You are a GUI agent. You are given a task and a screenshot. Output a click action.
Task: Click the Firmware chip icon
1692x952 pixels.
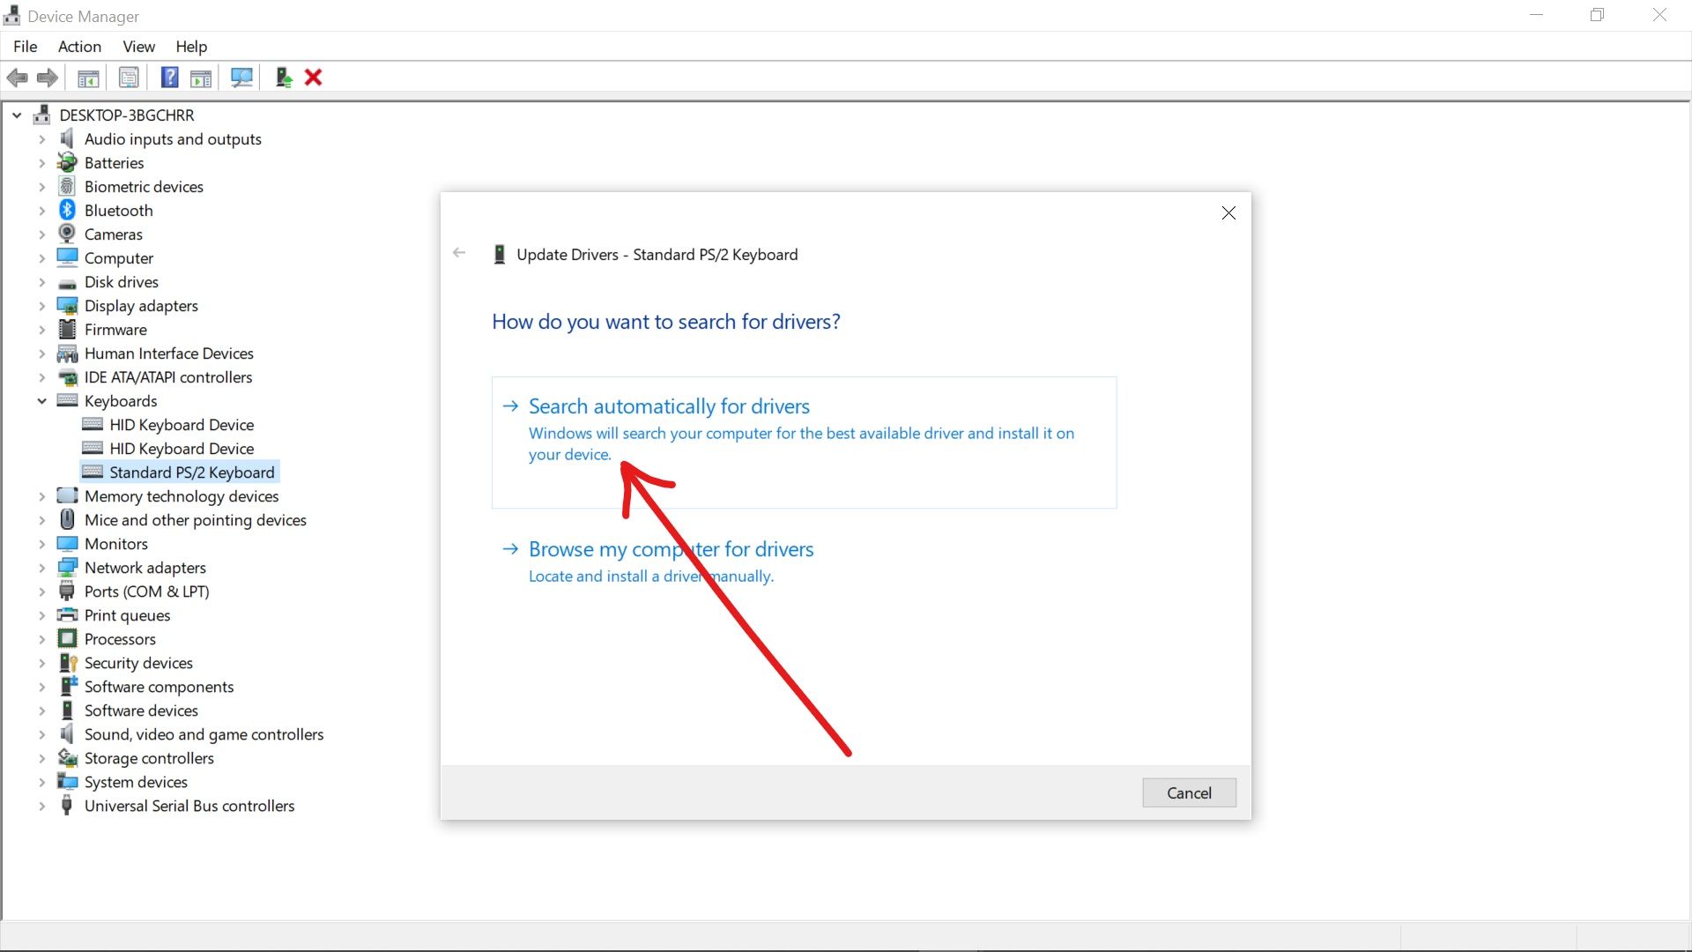coord(67,329)
